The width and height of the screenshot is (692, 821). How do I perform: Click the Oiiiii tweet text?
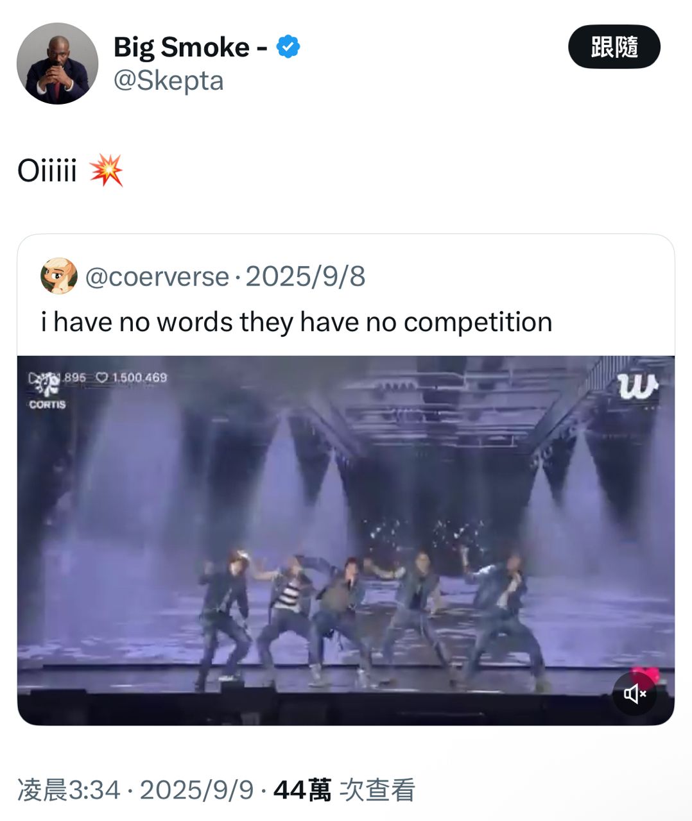48,171
